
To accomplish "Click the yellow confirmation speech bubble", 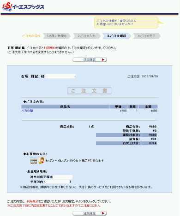I will (126, 23).
